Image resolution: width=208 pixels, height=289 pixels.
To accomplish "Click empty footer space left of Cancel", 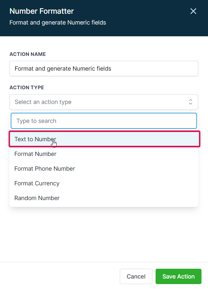I will [59, 276].
